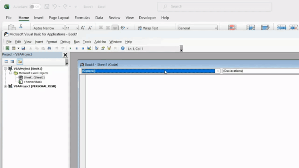
Task: Click Paste icon in VBA toolbar
Action: coord(43,49)
